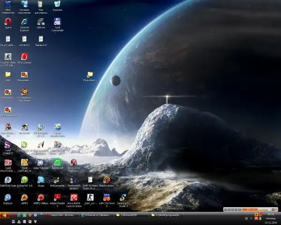Click the Avira AntiVir Control Center icon
Image resolution: width=281 pixels, height=225 pixels.
pyautogui.click(x=74, y=197)
